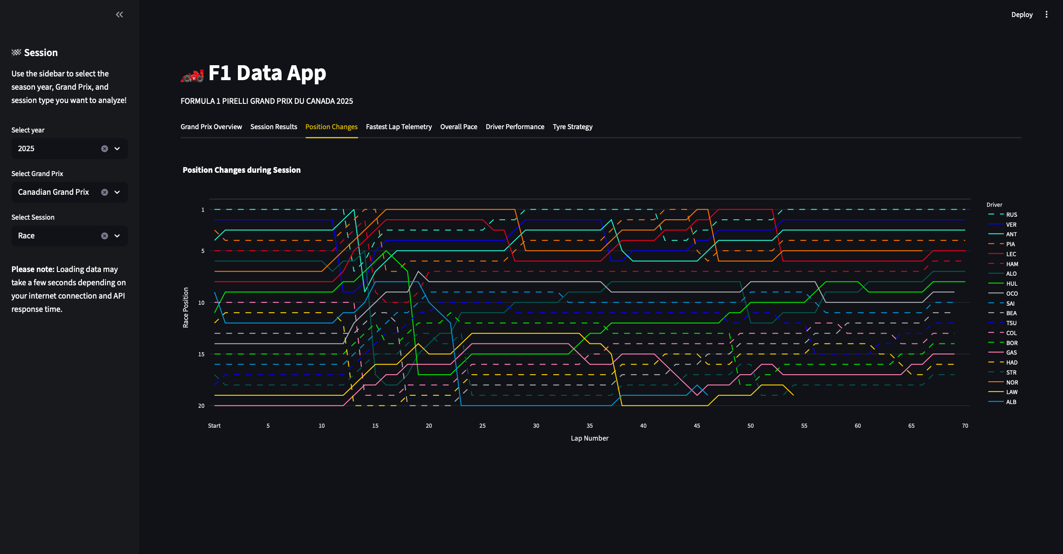Toggle COL driver in chart legend
This screenshot has height=554, width=1063.
point(1003,333)
